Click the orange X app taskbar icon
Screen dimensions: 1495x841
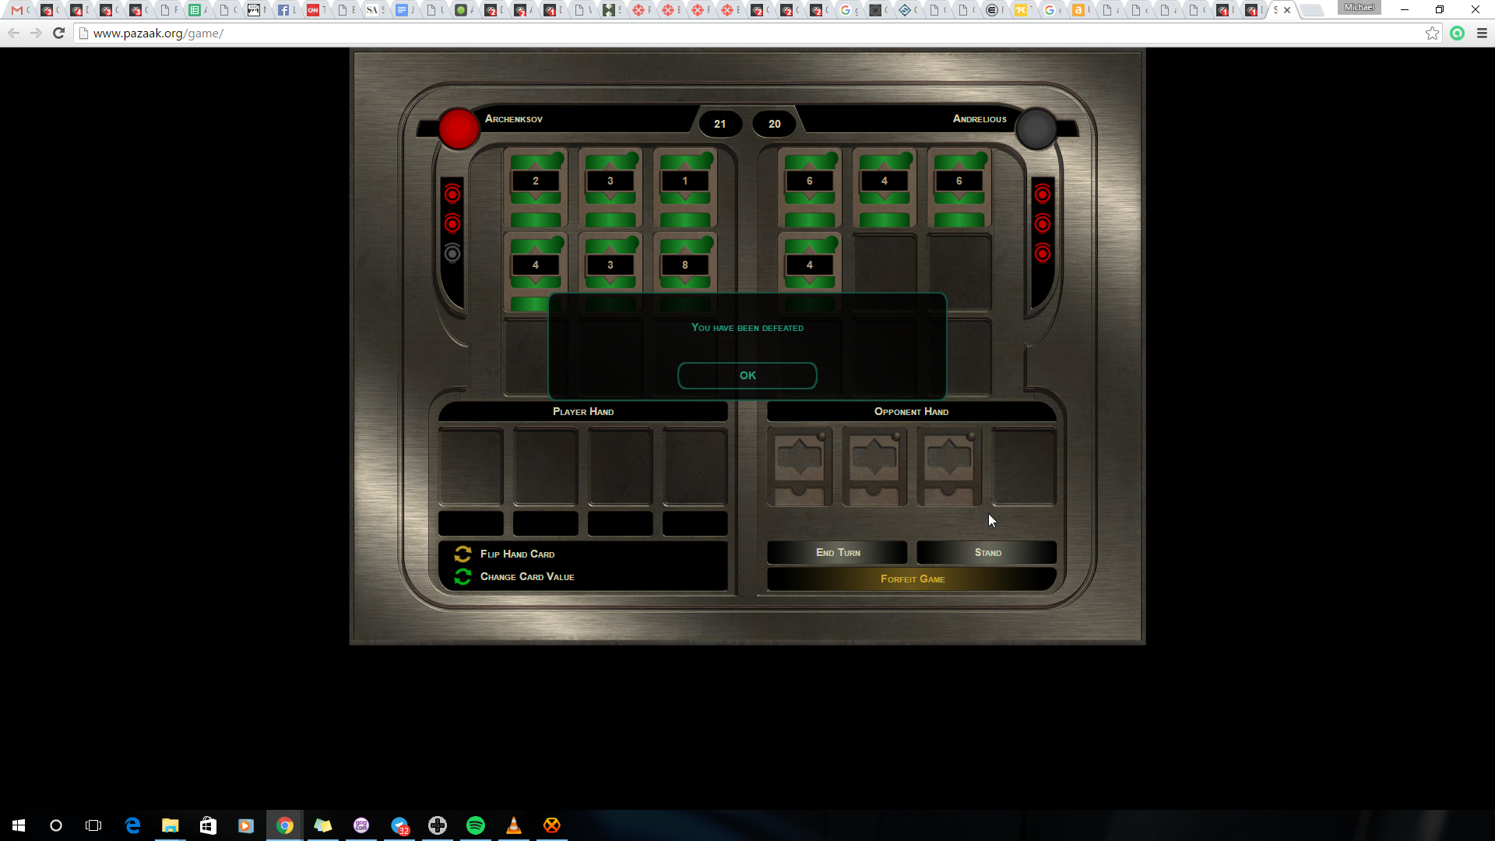(552, 825)
